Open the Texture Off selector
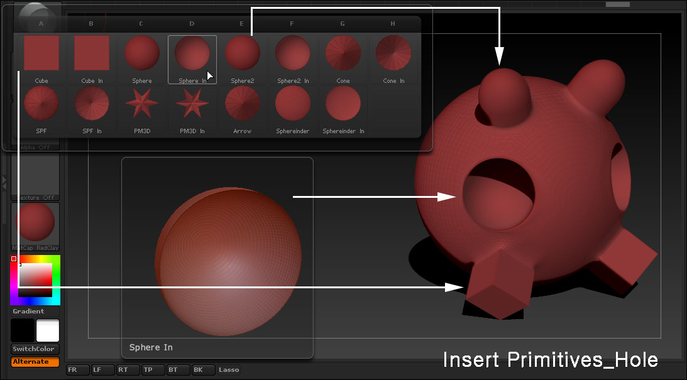 click(35, 177)
